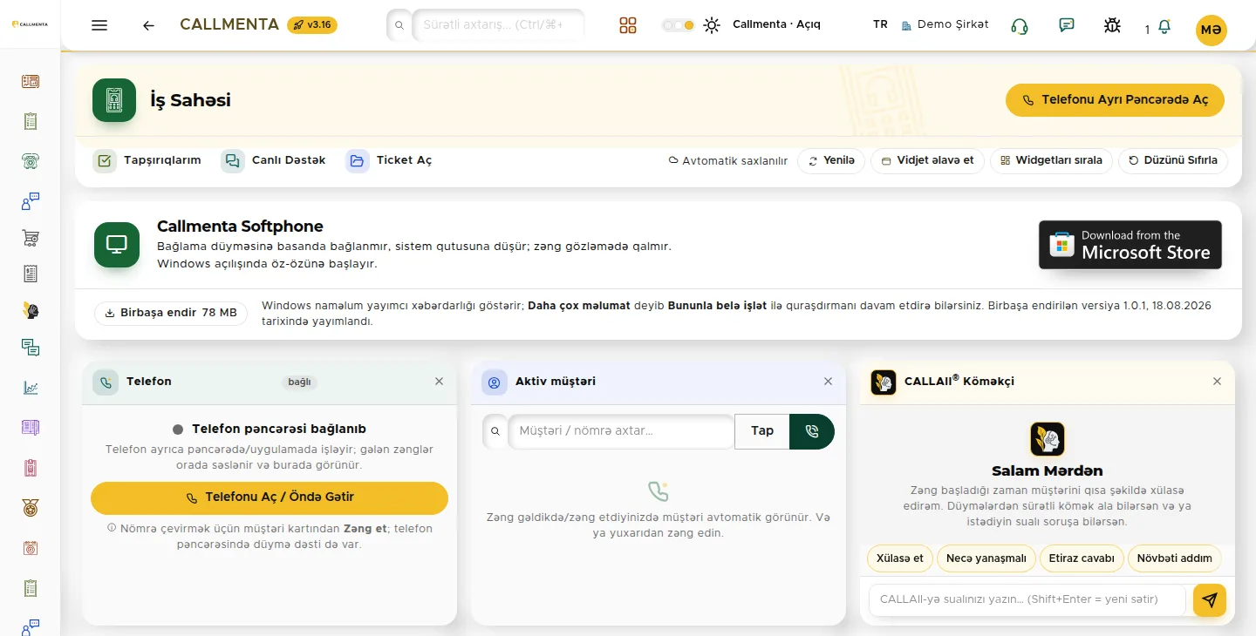Open the calendar target sidebar icon

pyautogui.click(x=31, y=548)
